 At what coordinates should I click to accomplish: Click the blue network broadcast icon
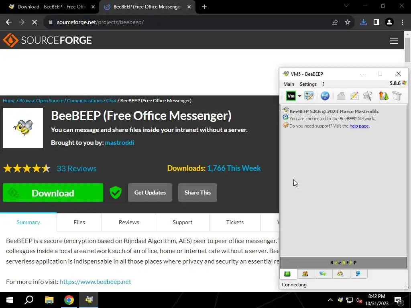pos(325,96)
